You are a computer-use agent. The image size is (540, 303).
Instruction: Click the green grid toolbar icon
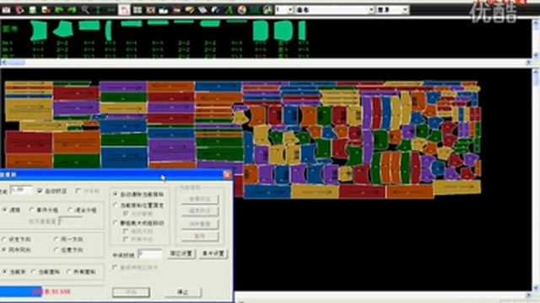coord(138,10)
